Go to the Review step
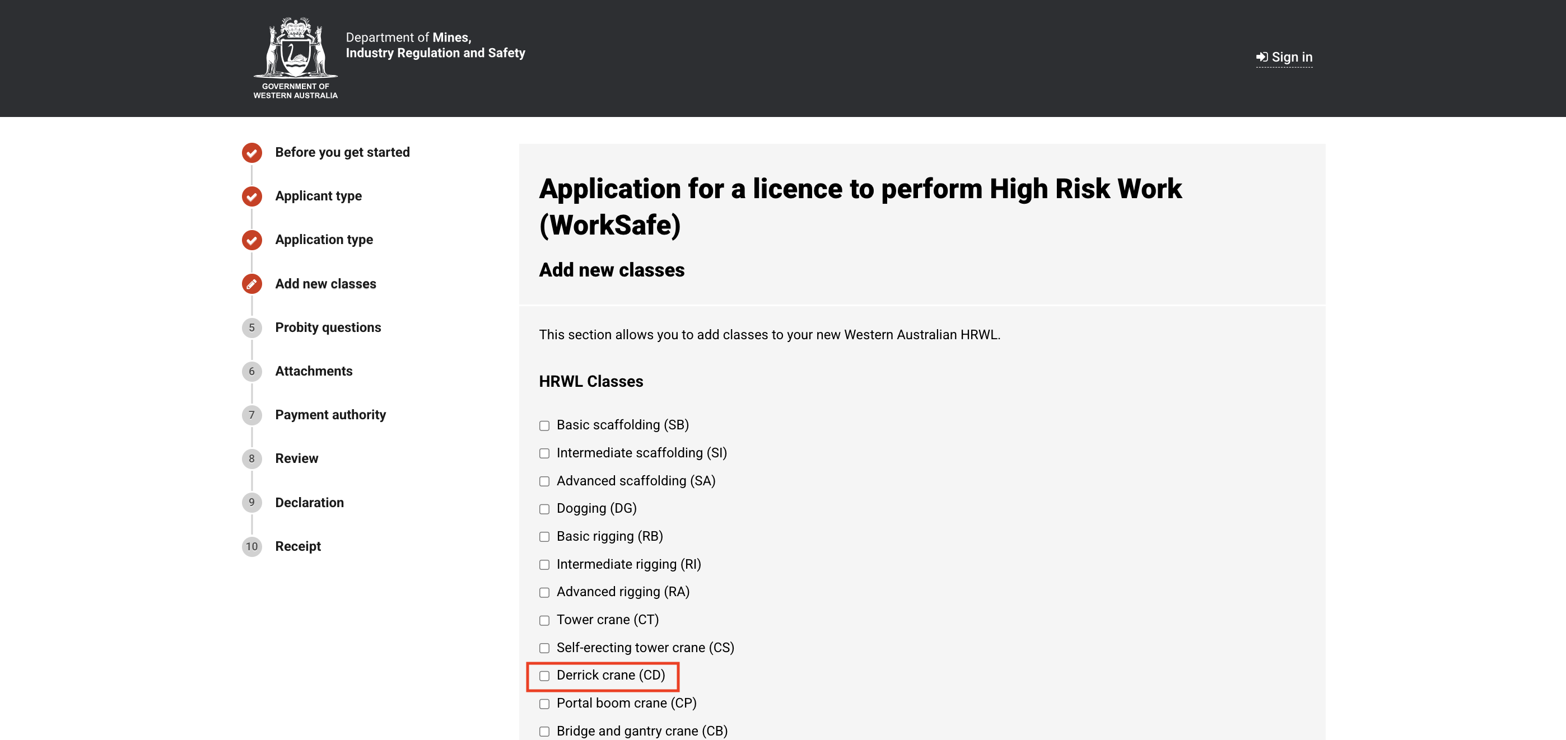 coord(296,458)
